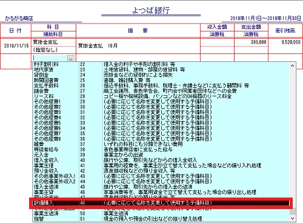Open the account combo box dropdown arrow
303x223 pixels.
(x=71, y=58)
